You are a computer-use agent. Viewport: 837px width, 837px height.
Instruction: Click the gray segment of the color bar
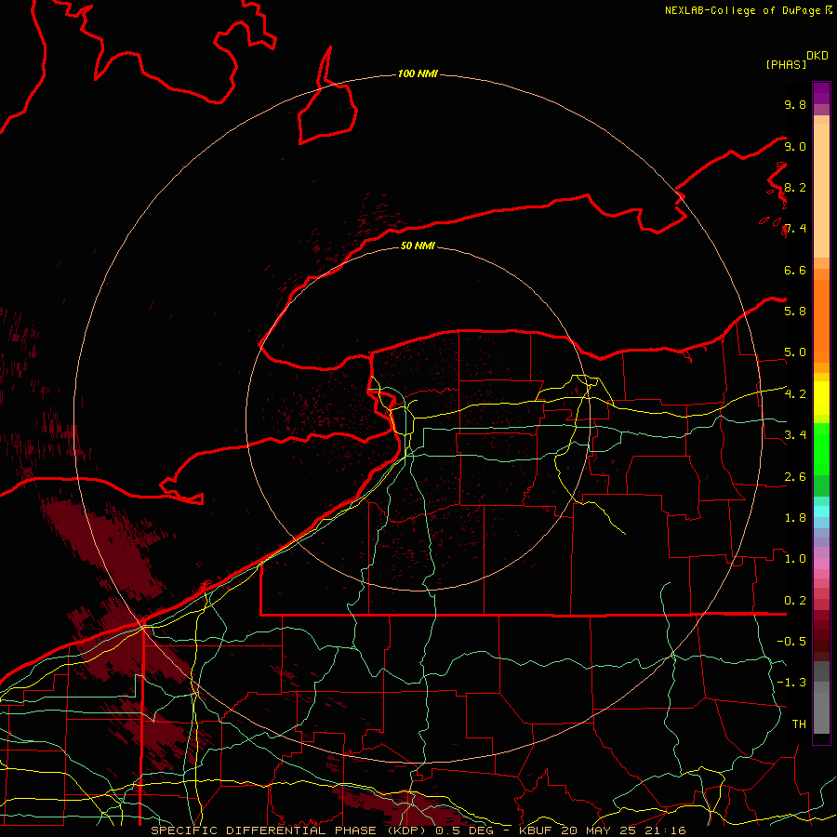[821, 698]
